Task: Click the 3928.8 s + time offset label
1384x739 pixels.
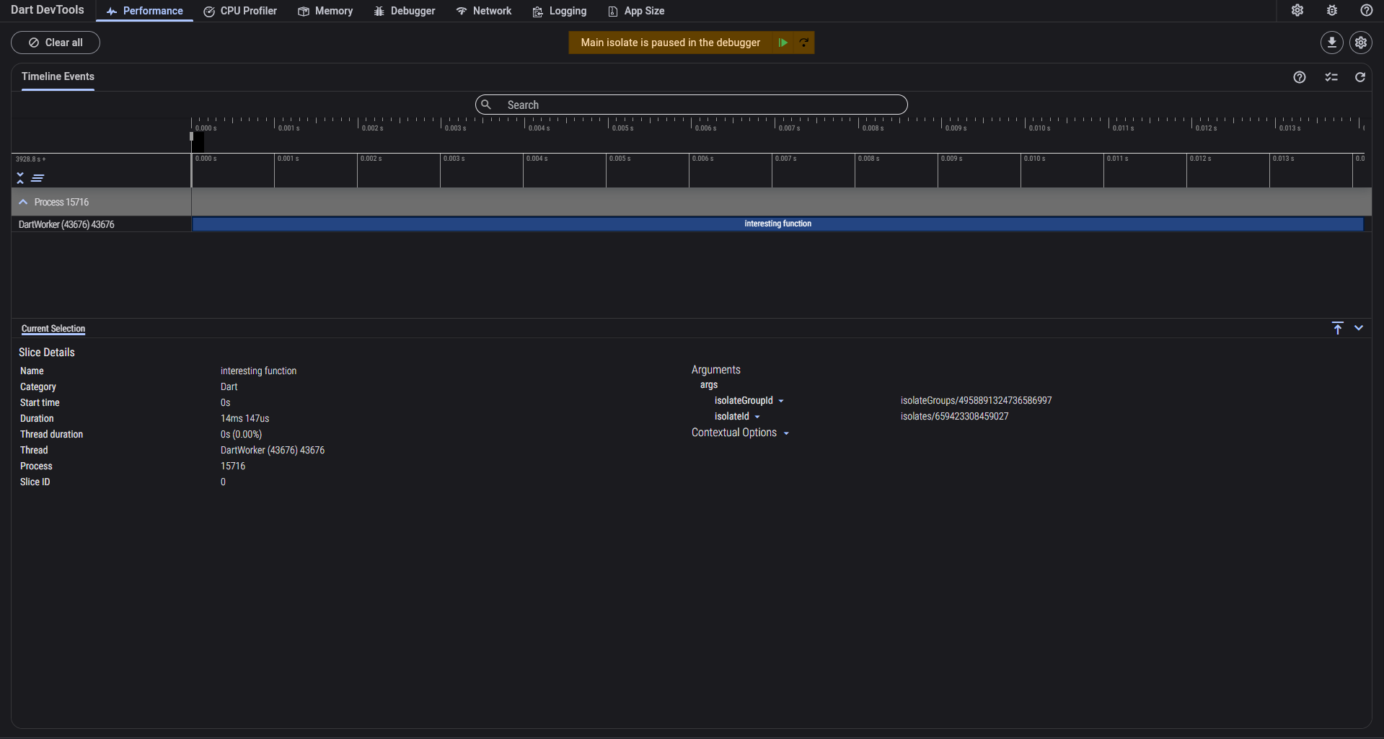Action: [x=30, y=159]
